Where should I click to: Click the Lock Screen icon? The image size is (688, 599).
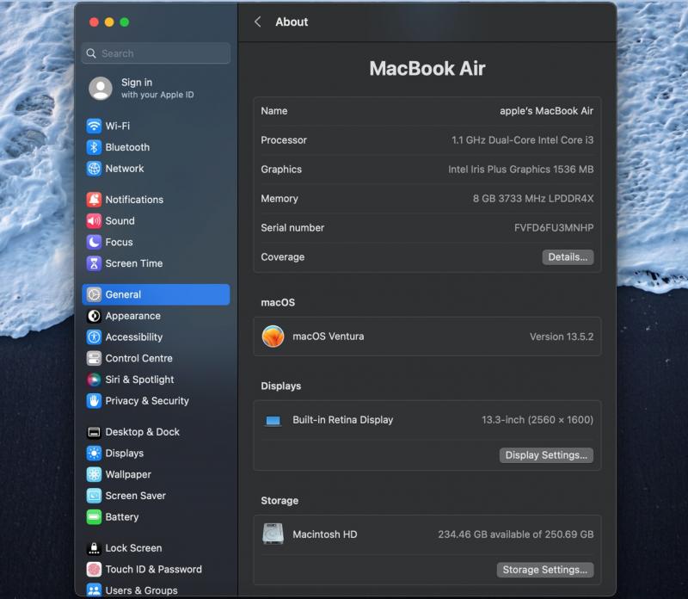pos(94,548)
